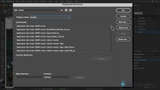Screen dimensions: 160x90
Task: Load the Illustrator shortcut set icon
Action: pyautogui.click(x=66, y=10)
